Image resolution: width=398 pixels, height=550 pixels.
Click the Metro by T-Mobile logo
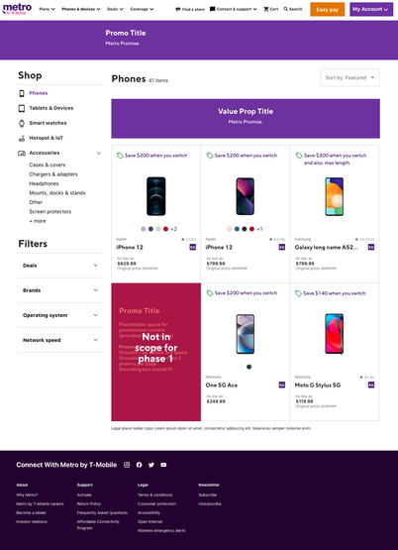coord(17,9)
